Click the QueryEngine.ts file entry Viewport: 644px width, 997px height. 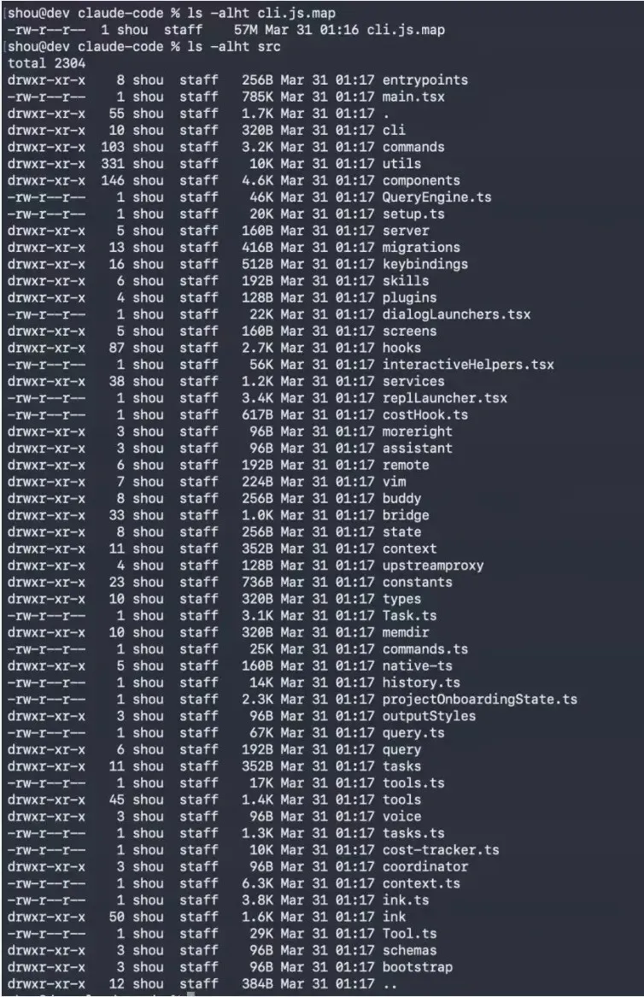(436, 197)
